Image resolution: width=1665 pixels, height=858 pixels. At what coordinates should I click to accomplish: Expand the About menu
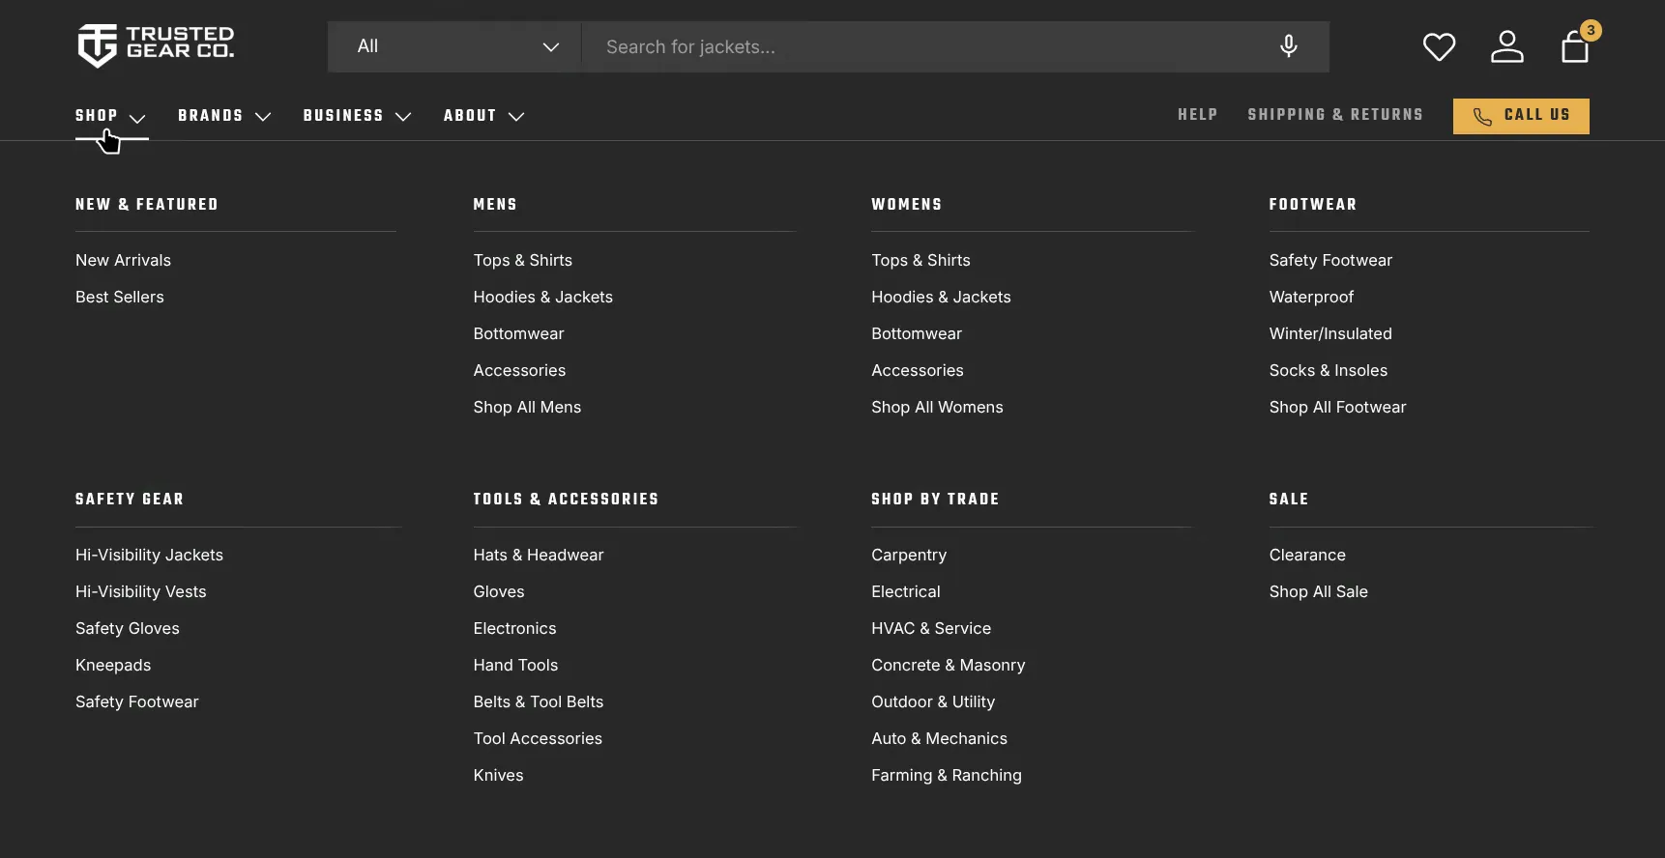(483, 116)
